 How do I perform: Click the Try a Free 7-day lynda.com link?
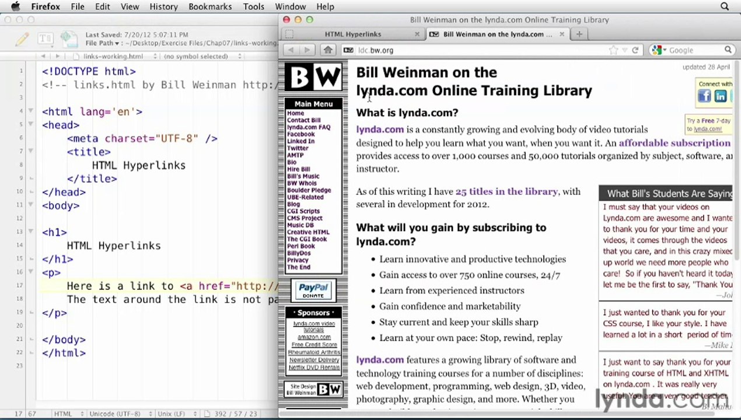(x=708, y=125)
